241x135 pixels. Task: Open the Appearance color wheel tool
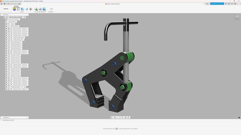(x=14, y=9)
